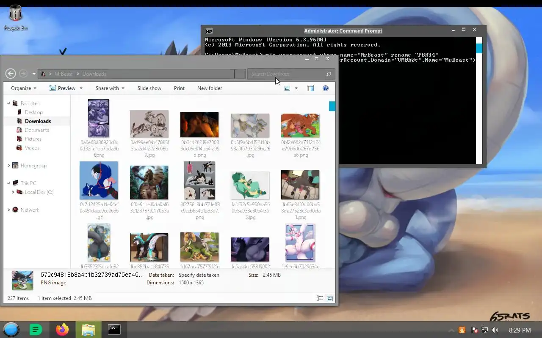The image size is (542, 338).
Task: Click the Forward arrow in Explorer
Action: tap(23, 74)
